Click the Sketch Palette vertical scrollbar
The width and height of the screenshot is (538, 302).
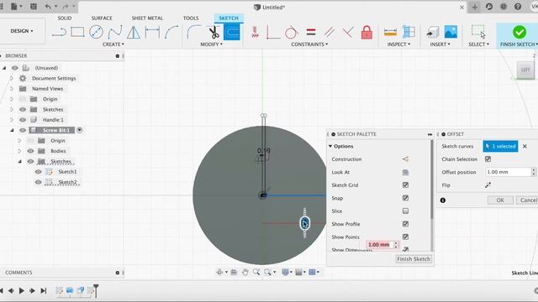[431, 180]
